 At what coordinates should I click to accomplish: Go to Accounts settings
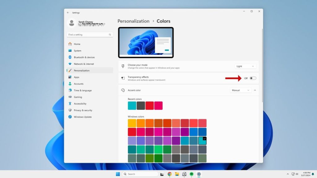click(x=78, y=83)
